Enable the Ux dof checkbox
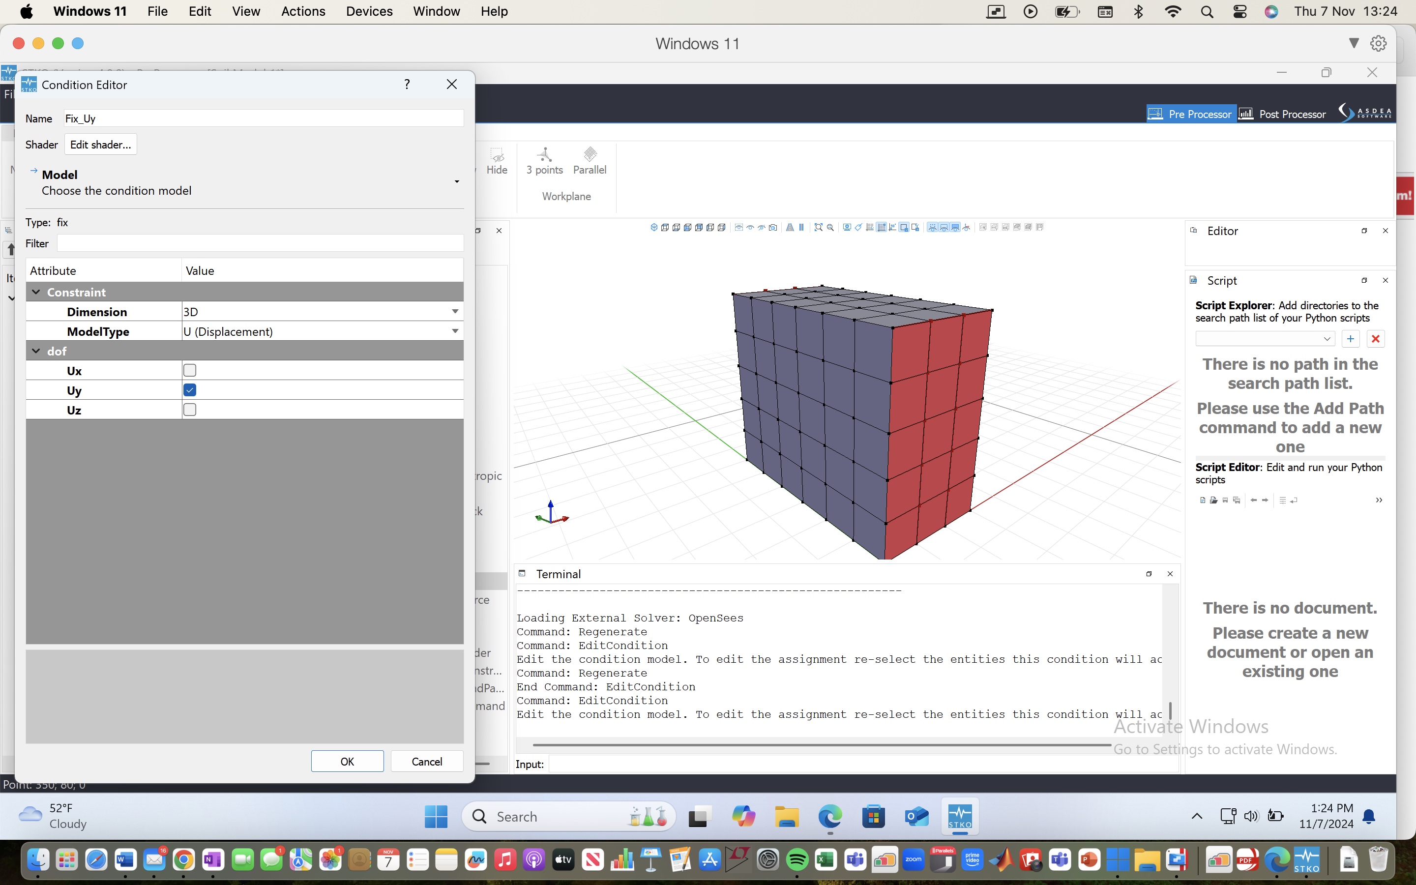Image resolution: width=1416 pixels, height=885 pixels. point(190,371)
